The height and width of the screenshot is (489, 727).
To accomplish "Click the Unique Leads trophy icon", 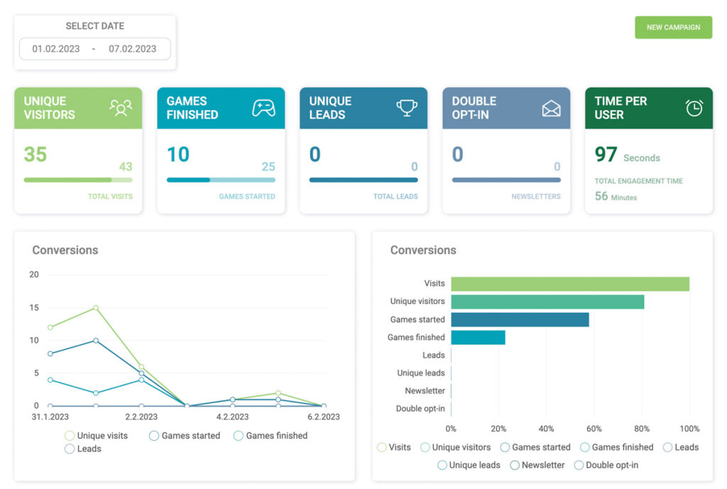I will (x=407, y=108).
